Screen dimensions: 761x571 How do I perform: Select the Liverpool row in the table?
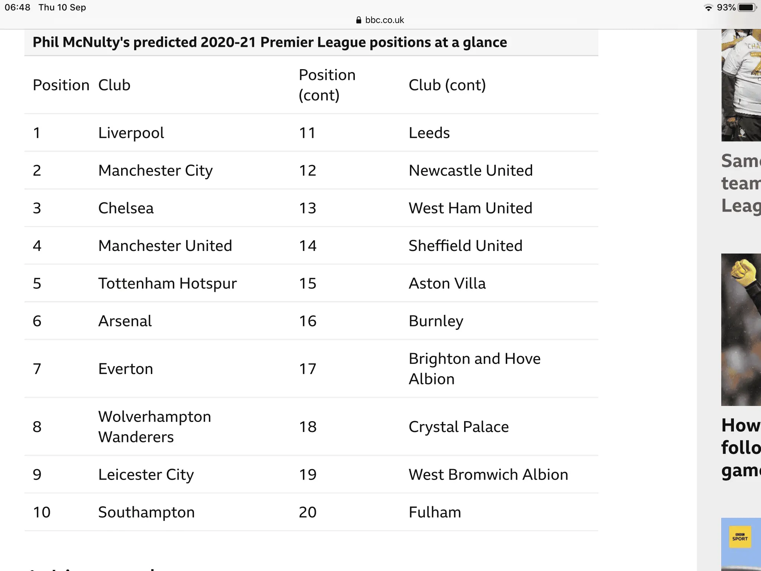pos(131,133)
